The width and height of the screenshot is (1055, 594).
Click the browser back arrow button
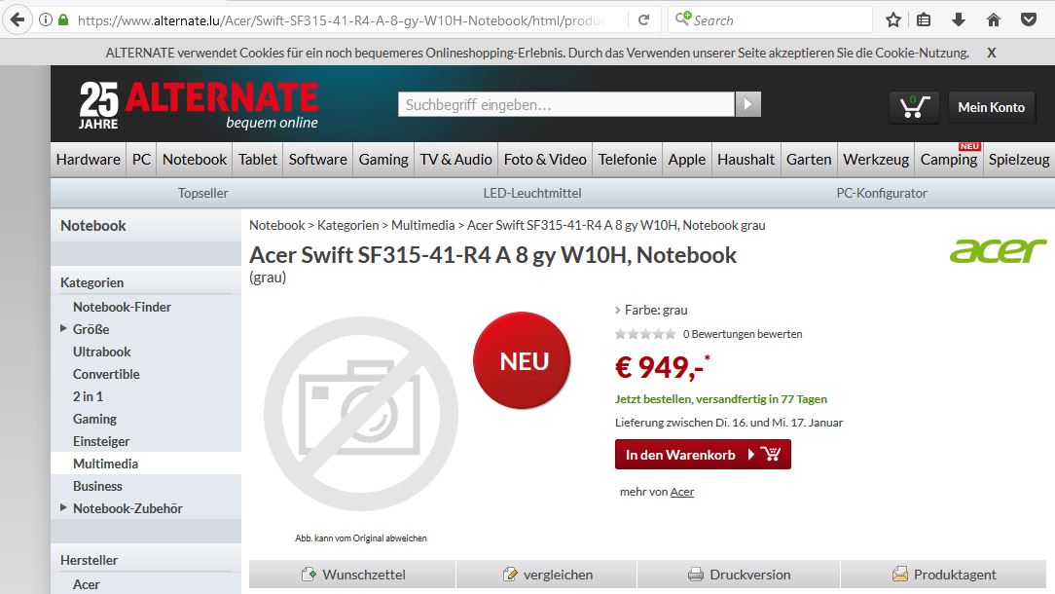click(x=18, y=19)
